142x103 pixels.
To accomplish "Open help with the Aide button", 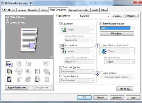I will pos(133,98).
